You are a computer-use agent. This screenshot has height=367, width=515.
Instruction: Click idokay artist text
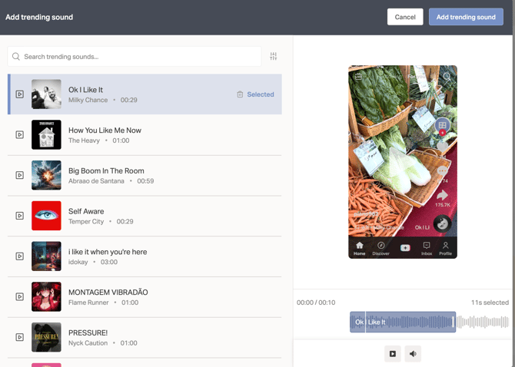(78, 262)
